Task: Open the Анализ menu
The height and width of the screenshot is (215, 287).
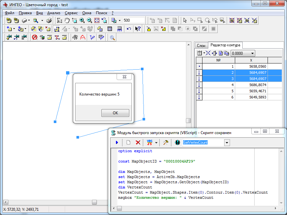Action: (x=54, y=13)
